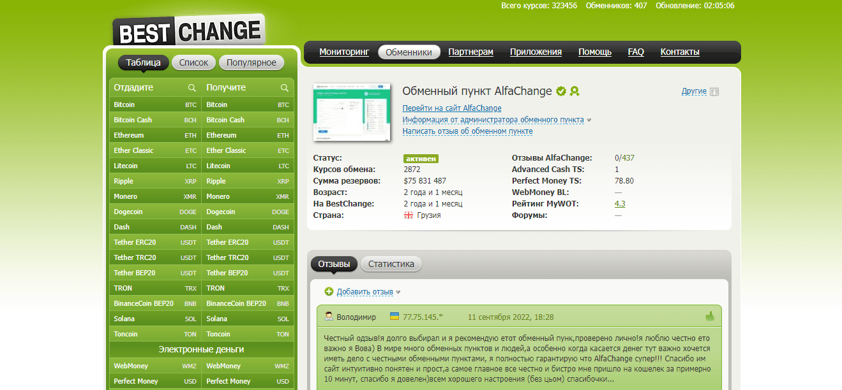
Task: Switch to the Статистика tab
Action: [391, 264]
